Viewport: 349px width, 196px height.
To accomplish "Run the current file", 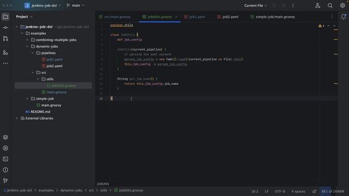I will (274, 5).
